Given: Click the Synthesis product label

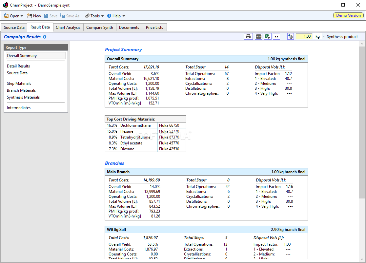Looking at the screenshot, I should pyautogui.click(x=342, y=37).
